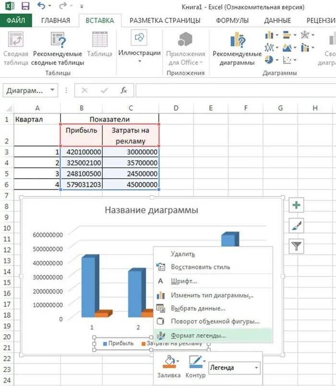Viewport: 336px width, 386px height.
Task: Click the Save icon in quick access toolbar
Action: [x=25, y=6]
